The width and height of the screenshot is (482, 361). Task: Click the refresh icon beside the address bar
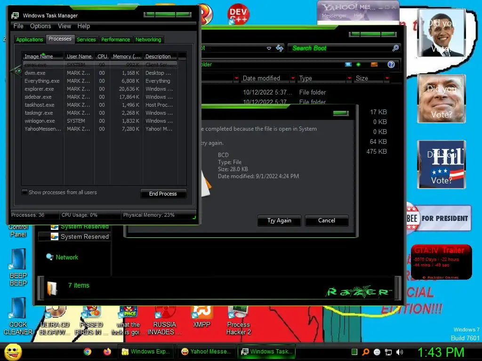tap(280, 48)
